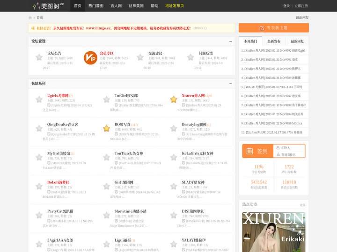This screenshot has height=252, width=337.
Task: Click the 发表新主题 button
Action: pyautogui.click(x=274, y=28)
